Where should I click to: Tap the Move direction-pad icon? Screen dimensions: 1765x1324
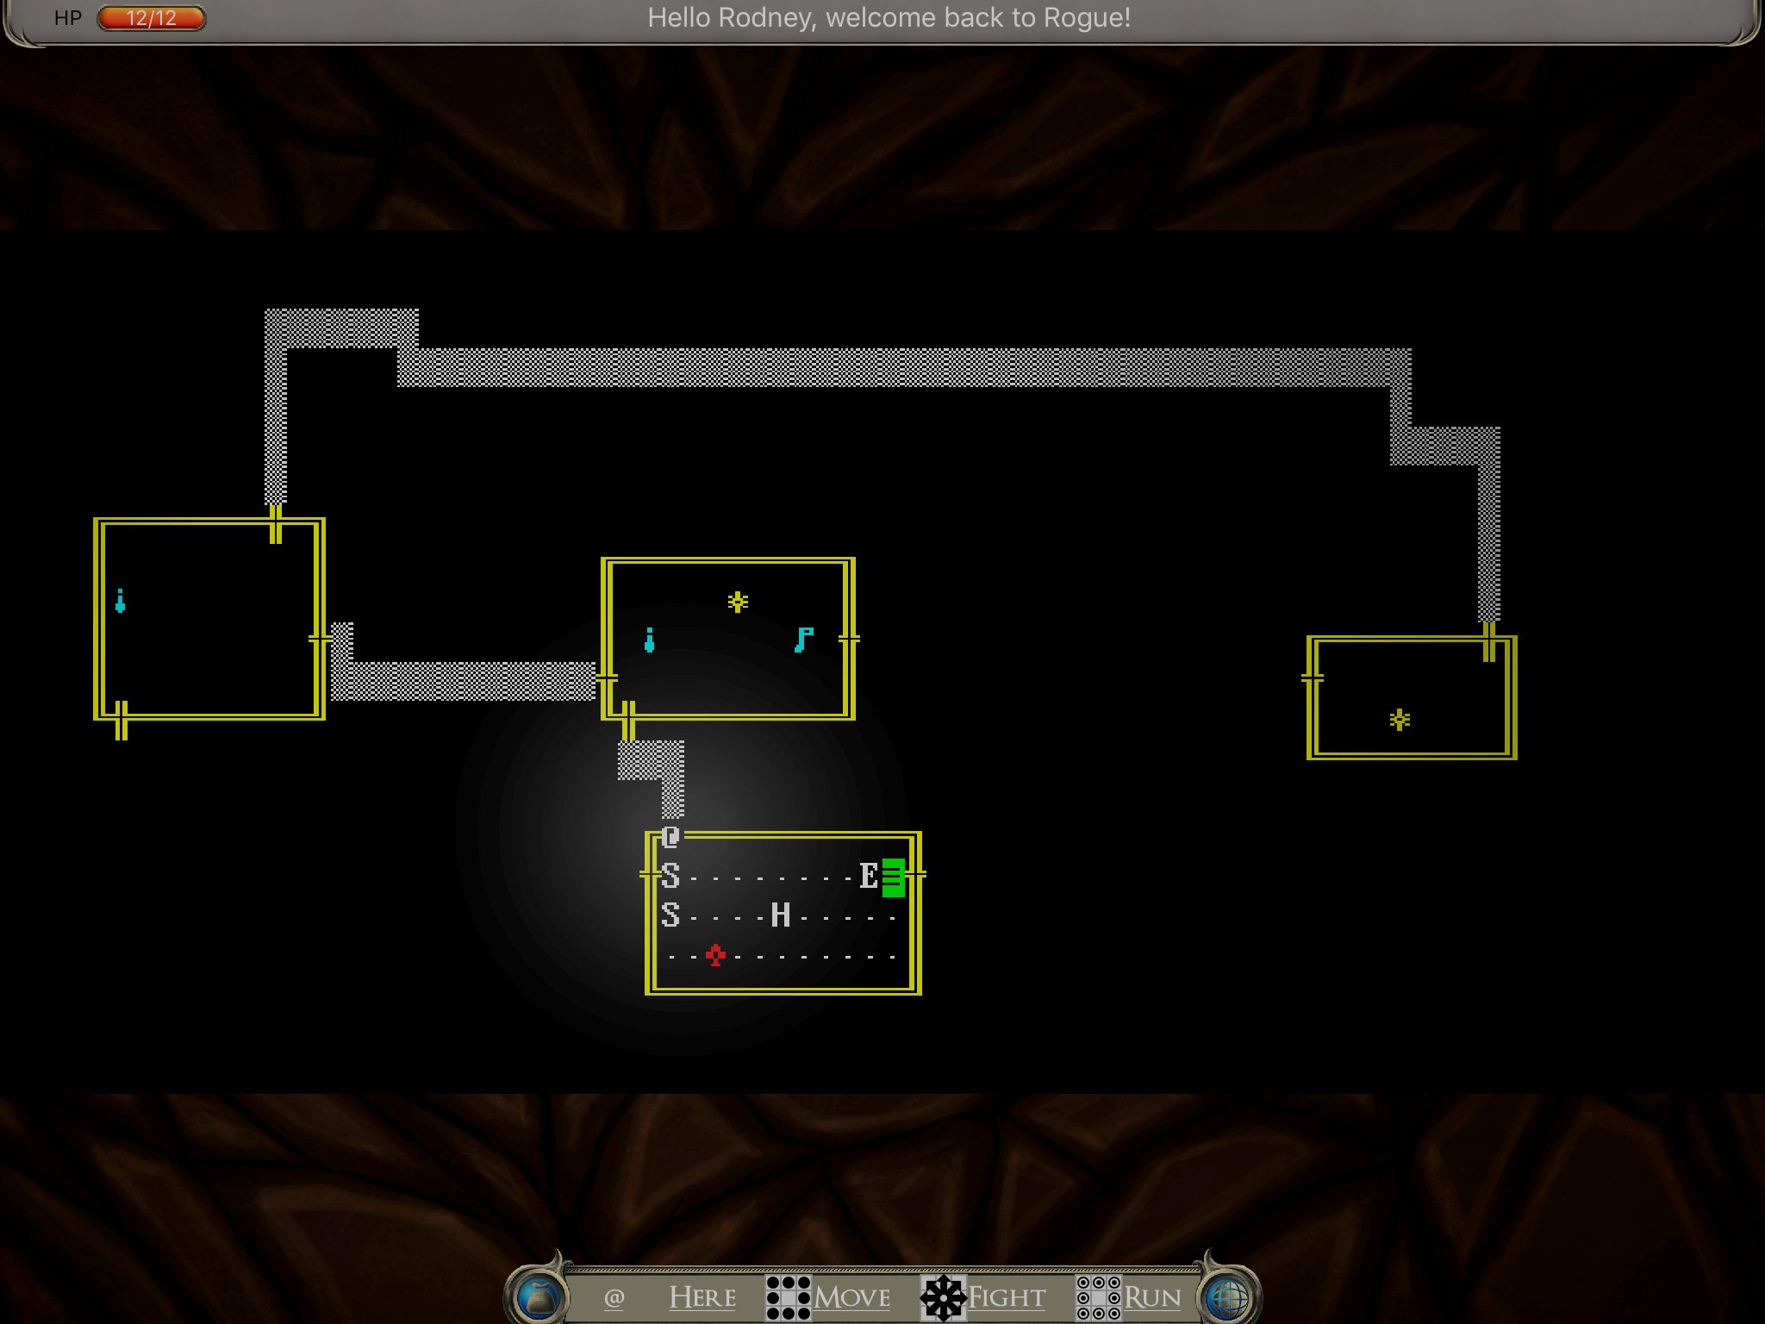pos(788,1297)
